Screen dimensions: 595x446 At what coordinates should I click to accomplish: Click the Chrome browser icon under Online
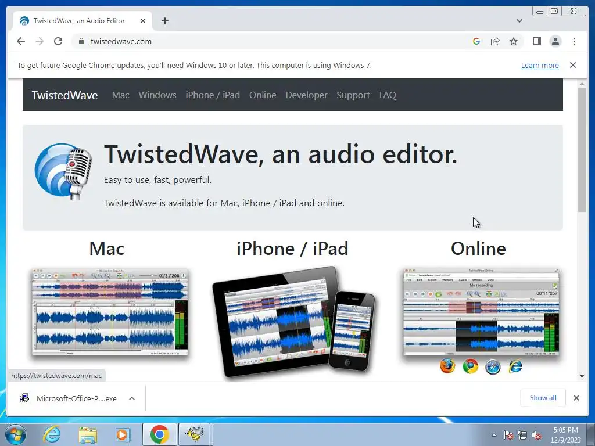click(470, 366)
